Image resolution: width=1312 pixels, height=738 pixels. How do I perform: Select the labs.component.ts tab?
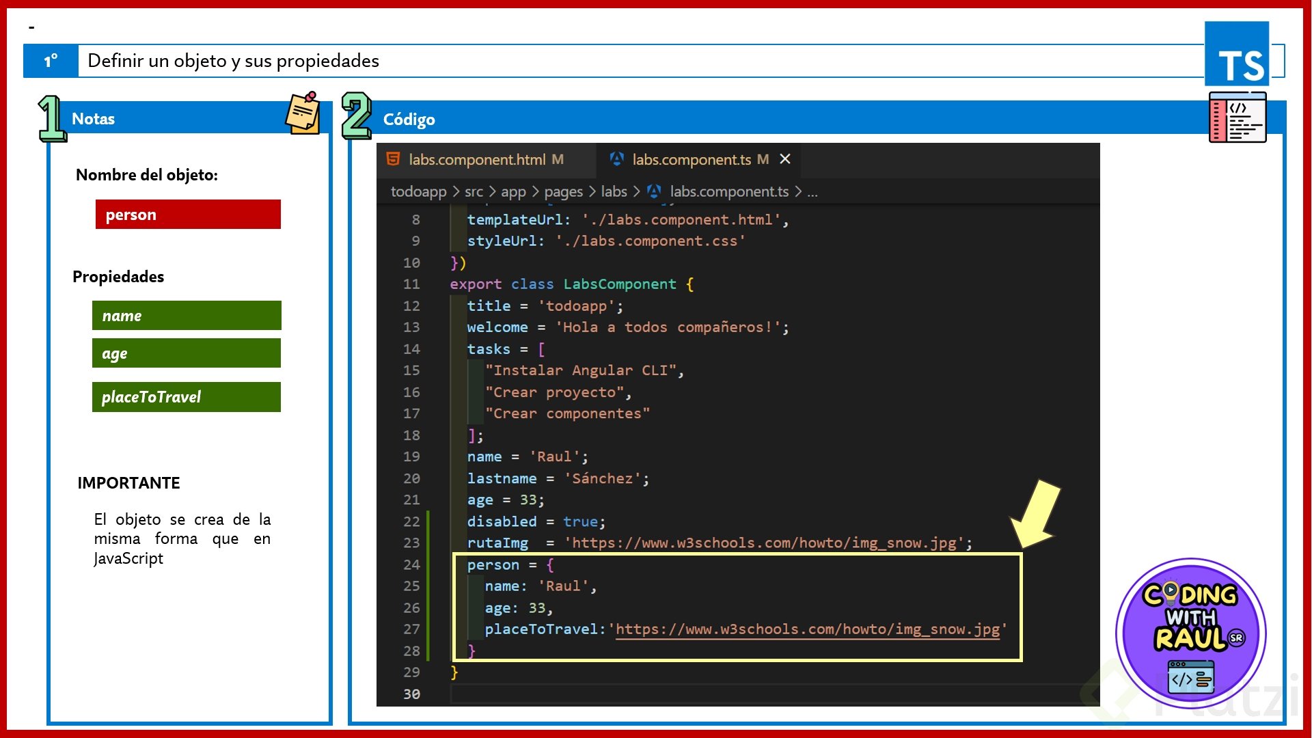coord(691,160)
